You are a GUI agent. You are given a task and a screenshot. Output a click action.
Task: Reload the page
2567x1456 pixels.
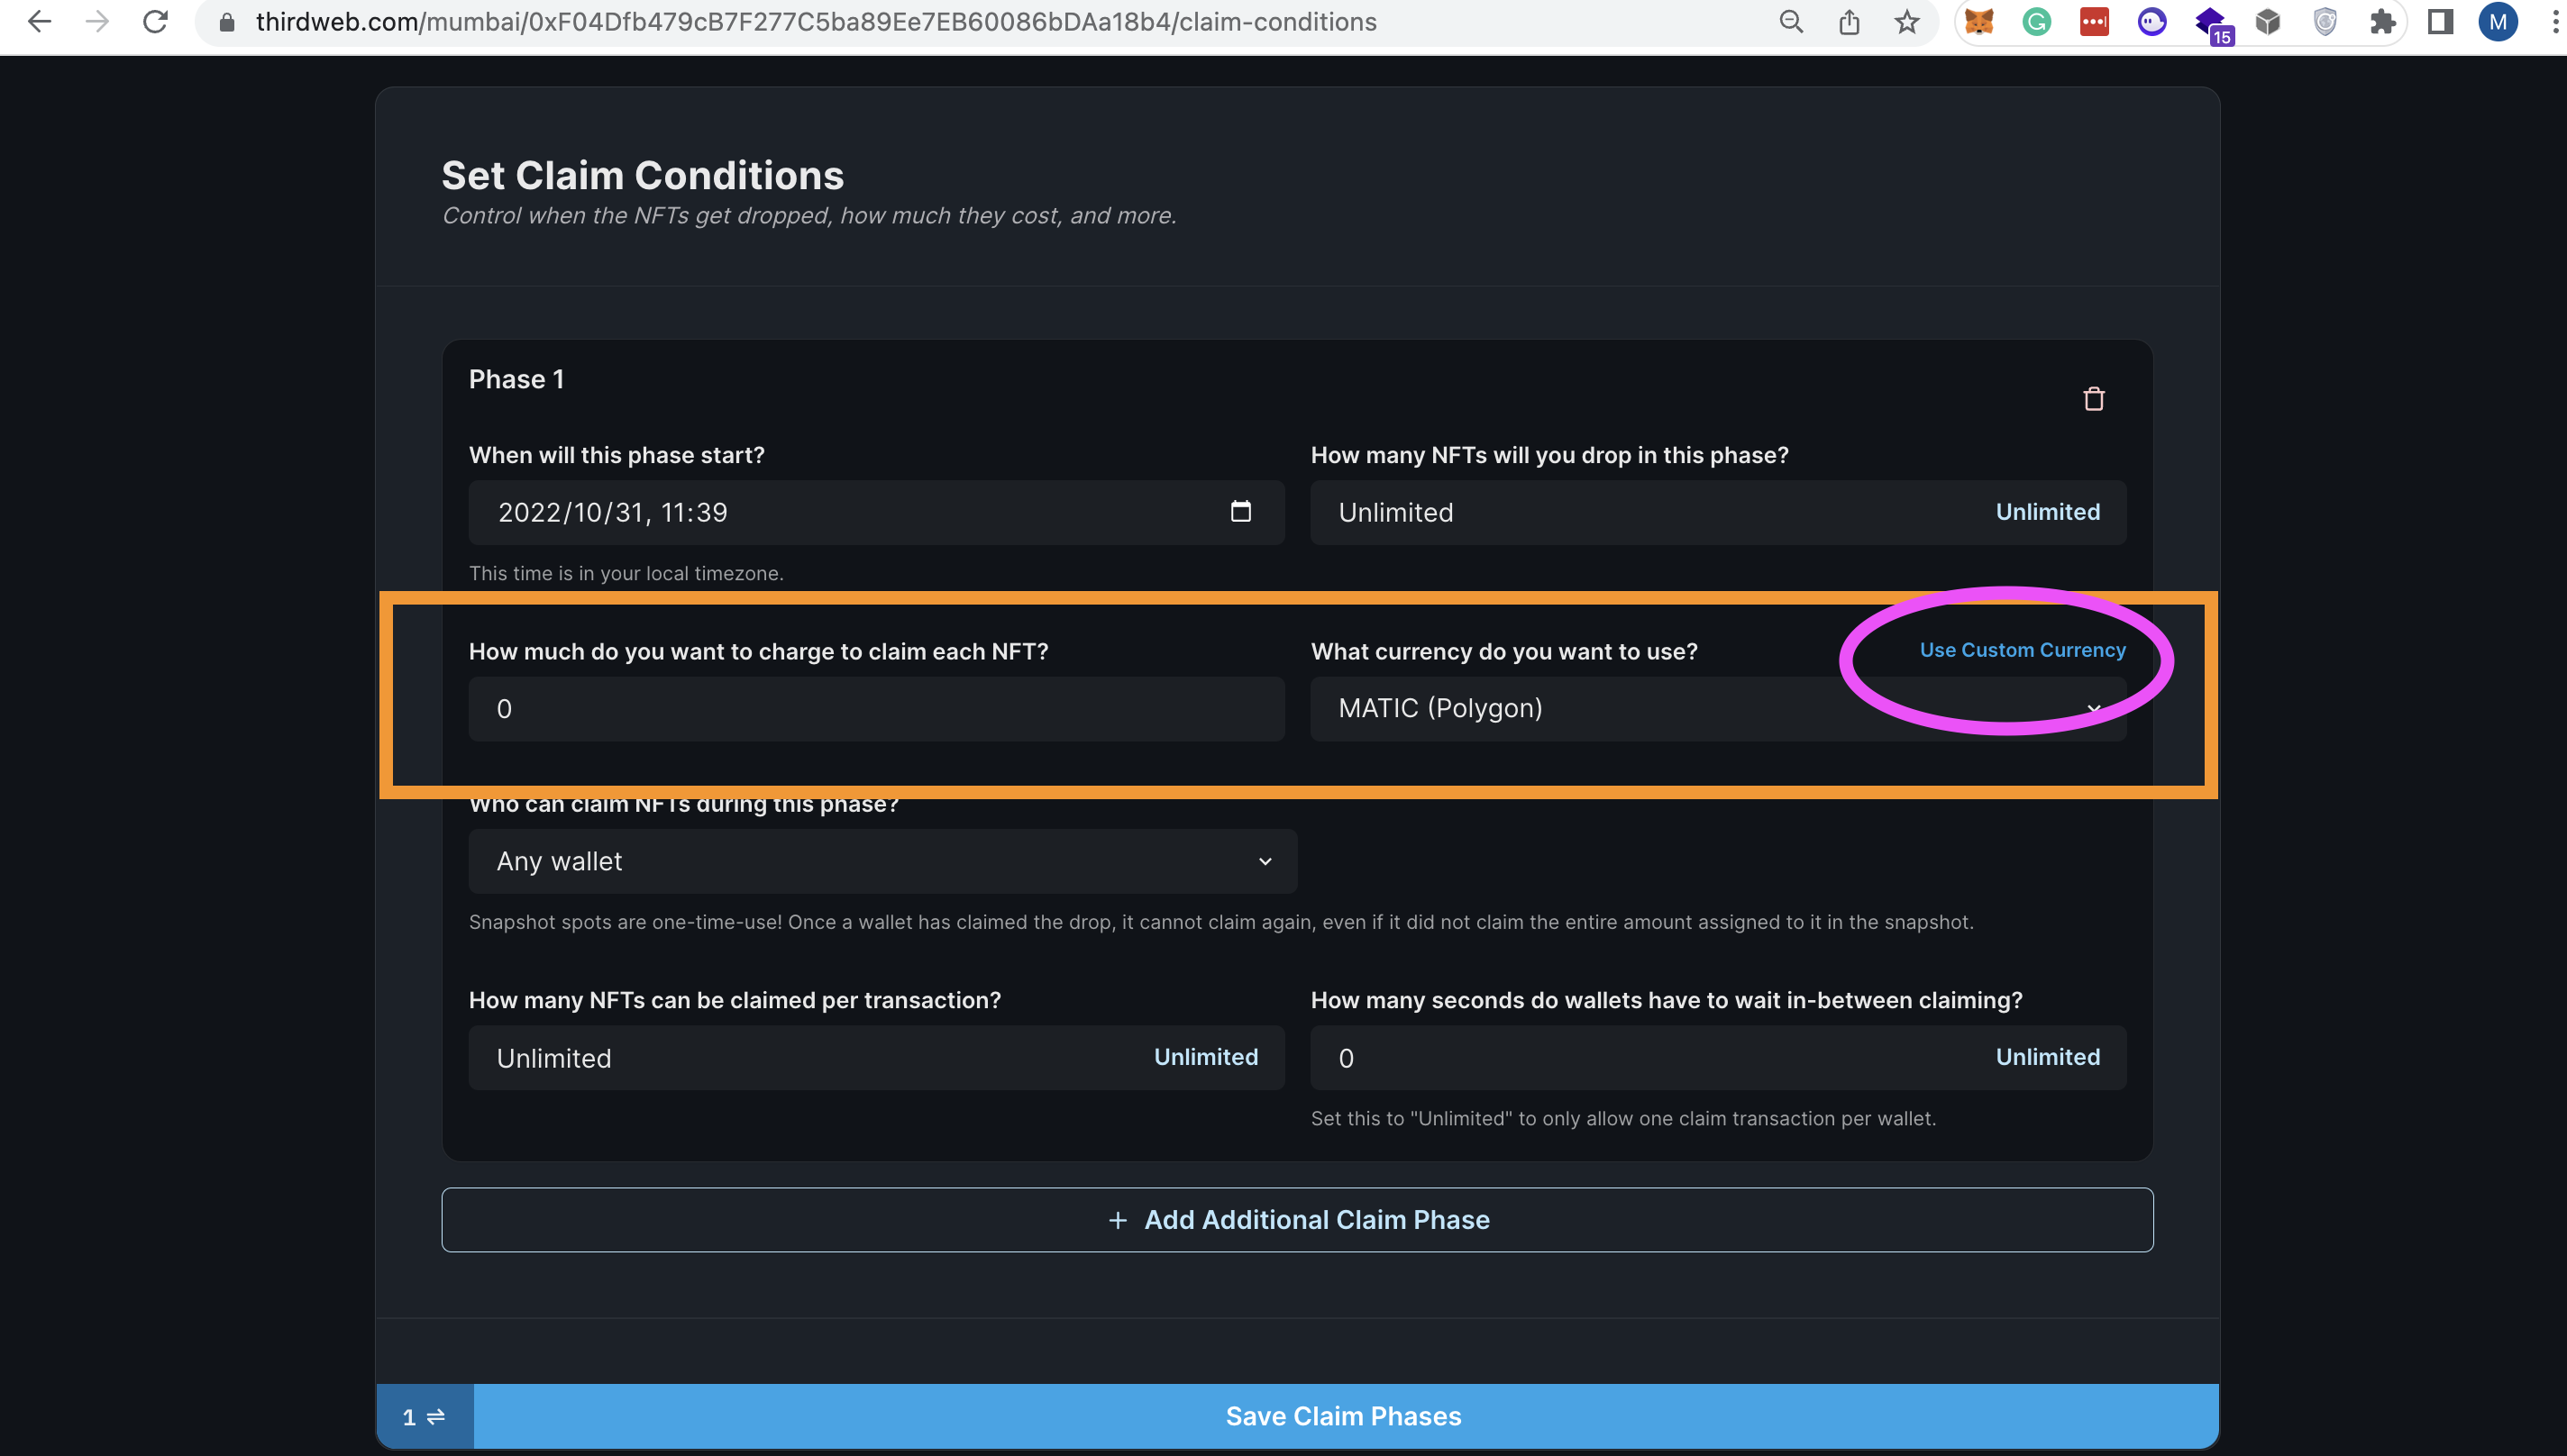click(155, 22)
